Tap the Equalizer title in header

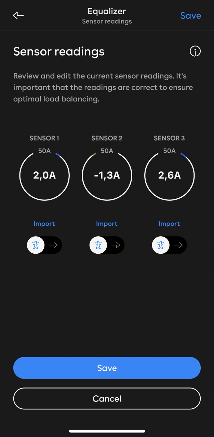(107, 11)
